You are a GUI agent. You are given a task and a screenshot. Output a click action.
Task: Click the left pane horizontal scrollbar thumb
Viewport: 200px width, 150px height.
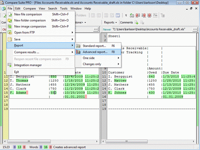coord(29,142)
